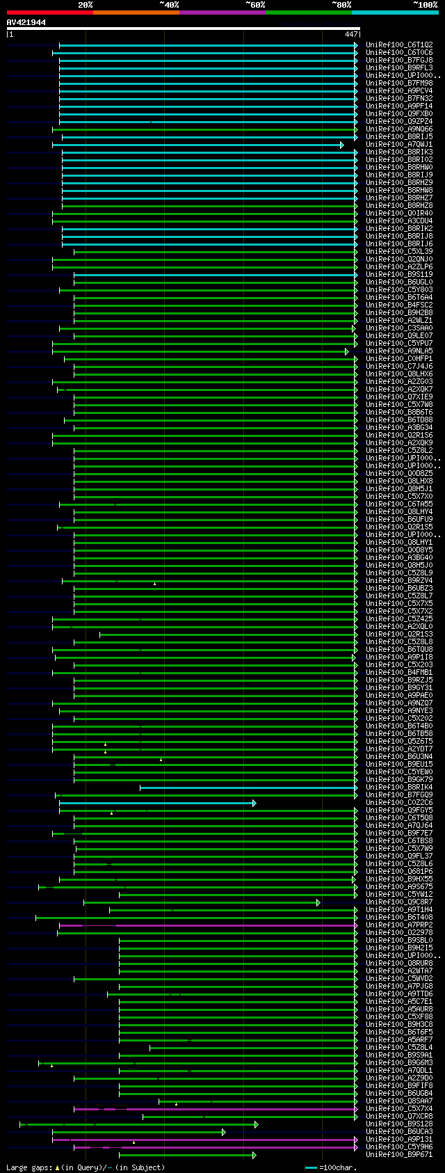
Task: Click the arrowhead ending the UniRef100_B9S128 bar
Action: [x=256, y=1124]
